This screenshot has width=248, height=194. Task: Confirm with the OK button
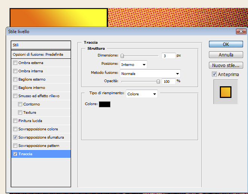[x=226, y=44]
